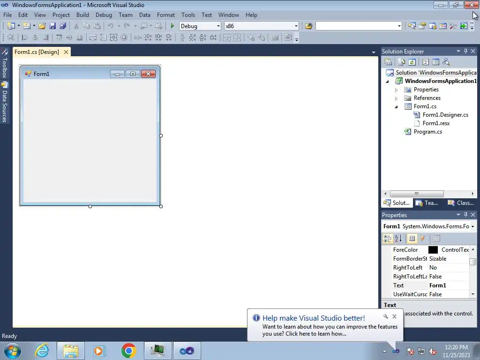The image size is (480, 360).
Task: Click the ForeColor black color swatch
Action: tap(433, 250)
